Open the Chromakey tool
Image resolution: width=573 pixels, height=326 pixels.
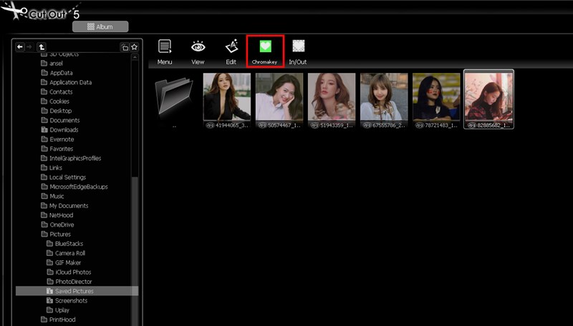(x=266, y=51)
